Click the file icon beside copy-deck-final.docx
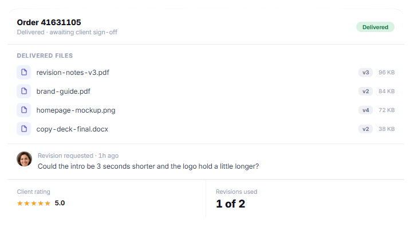 click(x=24, y=129)
